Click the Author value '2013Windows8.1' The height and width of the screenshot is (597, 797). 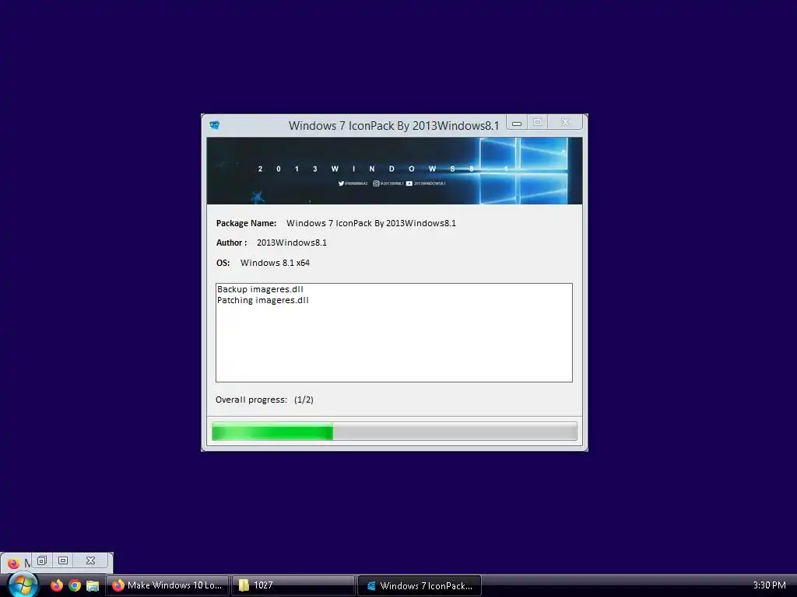point(292,243)
